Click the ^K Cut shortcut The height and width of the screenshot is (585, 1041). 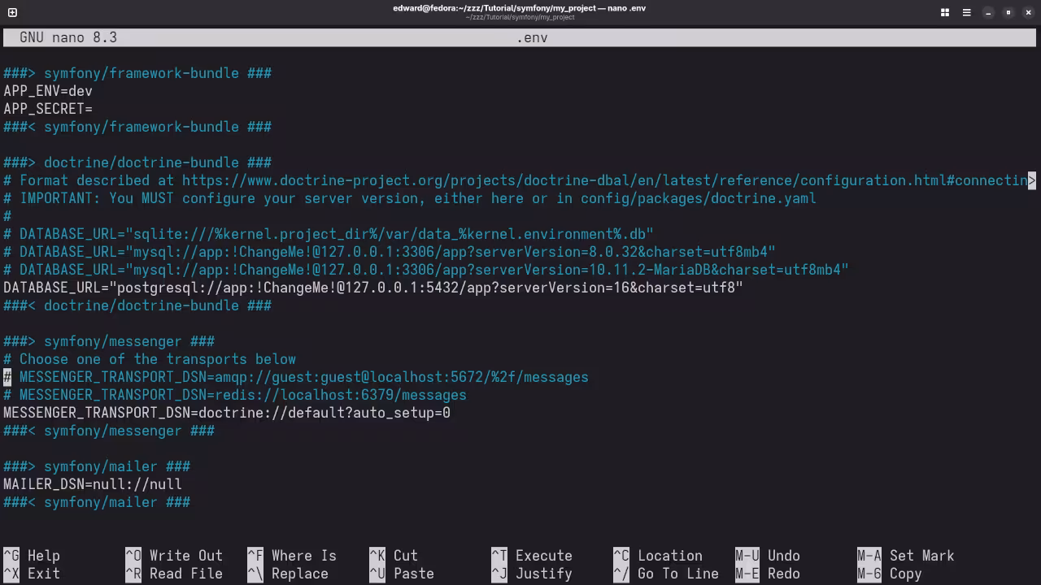[x=394, y=556]
